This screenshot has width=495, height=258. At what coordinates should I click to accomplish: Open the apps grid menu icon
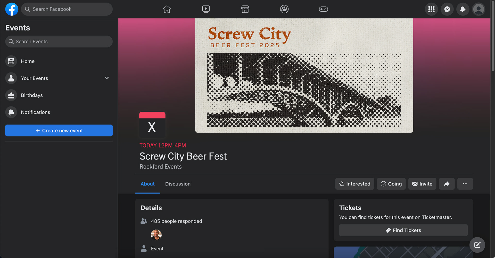tap(431, 9)
